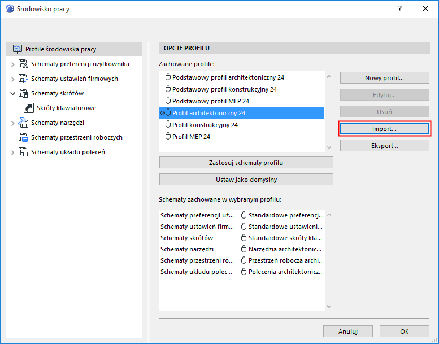Click lock icon of Podstawowy profil konstrukcyjny 24
439x344 pixels.
(x=168, y=89)
